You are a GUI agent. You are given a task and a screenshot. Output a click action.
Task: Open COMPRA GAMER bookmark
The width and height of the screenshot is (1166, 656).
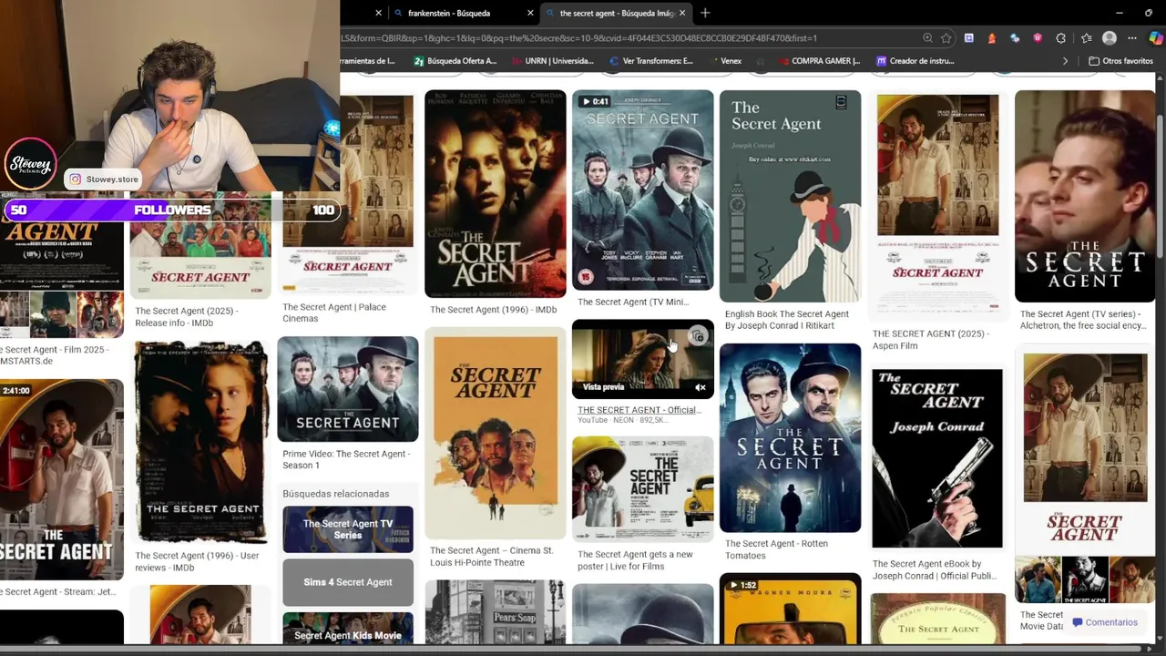819,61
